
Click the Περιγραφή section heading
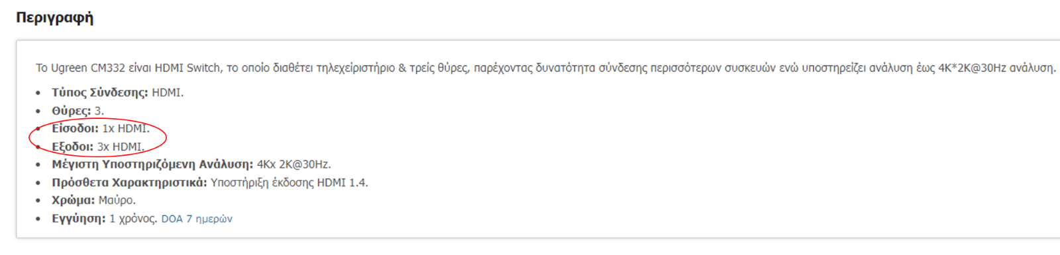(x=54, y=18)
